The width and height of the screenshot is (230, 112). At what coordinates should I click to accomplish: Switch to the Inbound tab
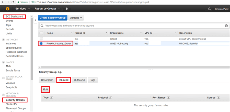(x=64, y=80)
